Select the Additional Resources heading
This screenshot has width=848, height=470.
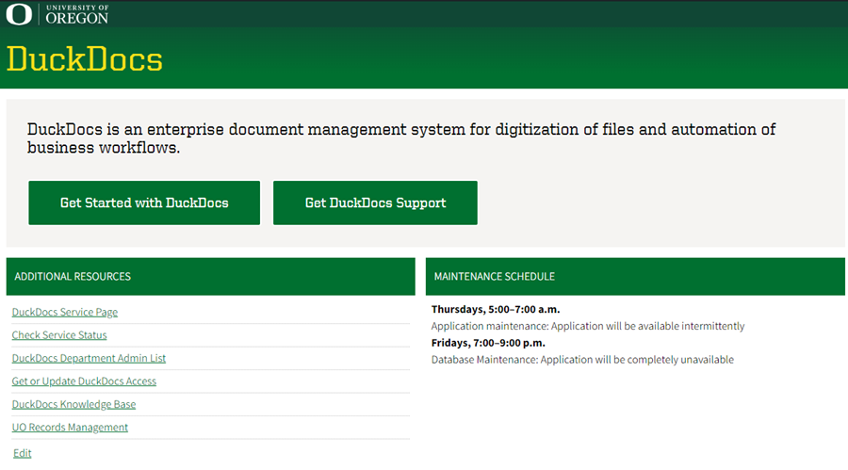tap(73, 276)
